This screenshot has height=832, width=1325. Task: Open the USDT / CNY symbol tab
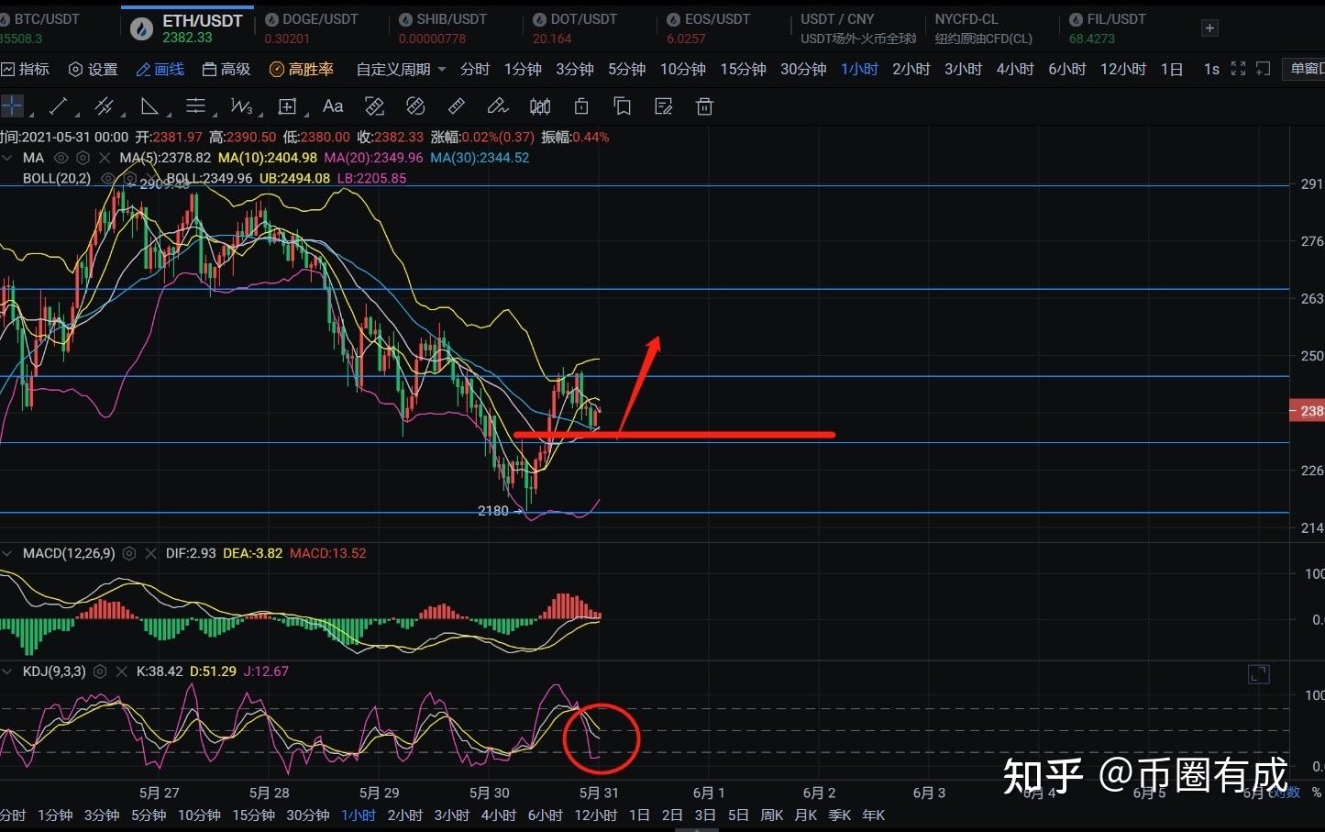coord(857,28)
